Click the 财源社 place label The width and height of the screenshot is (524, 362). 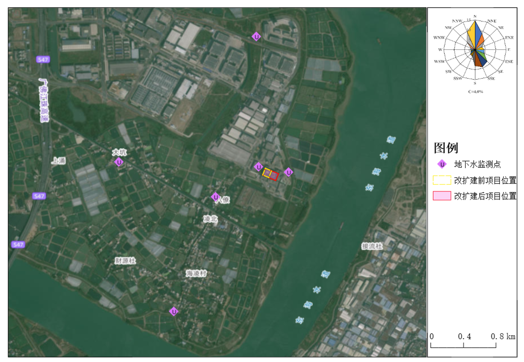click(x=125, y=261)
